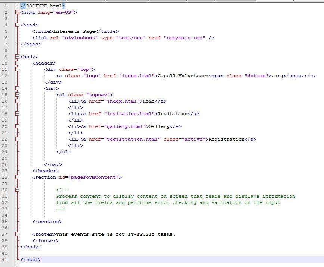
Task: Click the closing </ul> tag
Action: (x=64, y=152)
